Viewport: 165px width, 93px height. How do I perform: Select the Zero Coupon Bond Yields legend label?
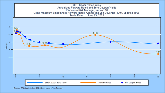56,83
